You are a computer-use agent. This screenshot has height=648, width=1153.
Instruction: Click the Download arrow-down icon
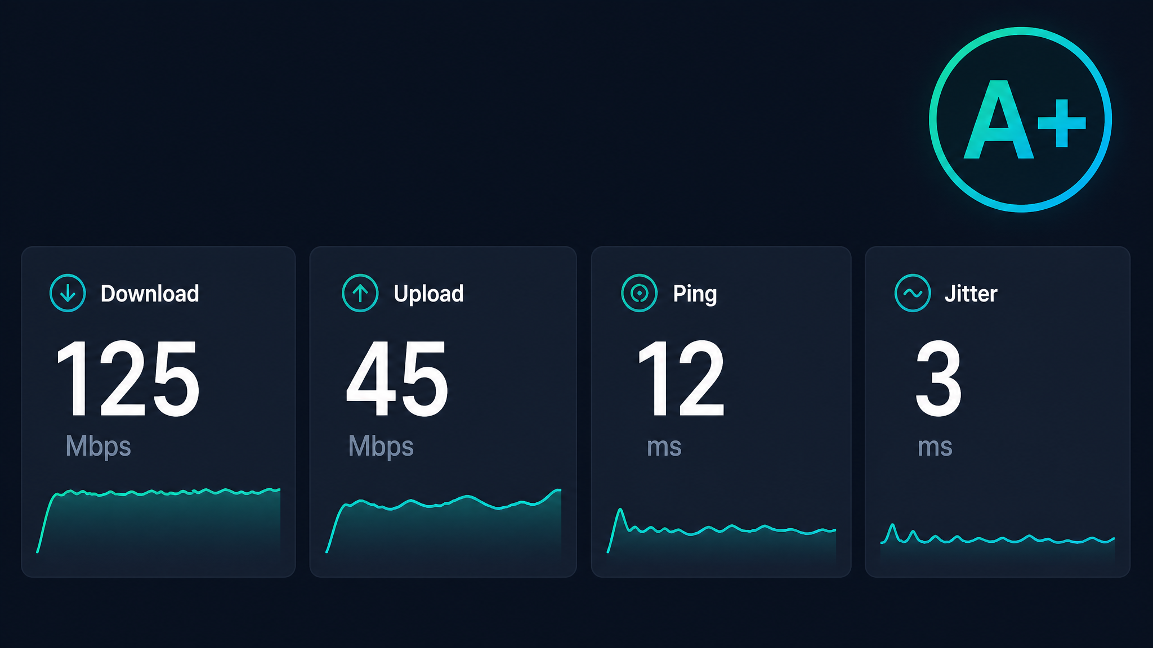coord(68,293)
